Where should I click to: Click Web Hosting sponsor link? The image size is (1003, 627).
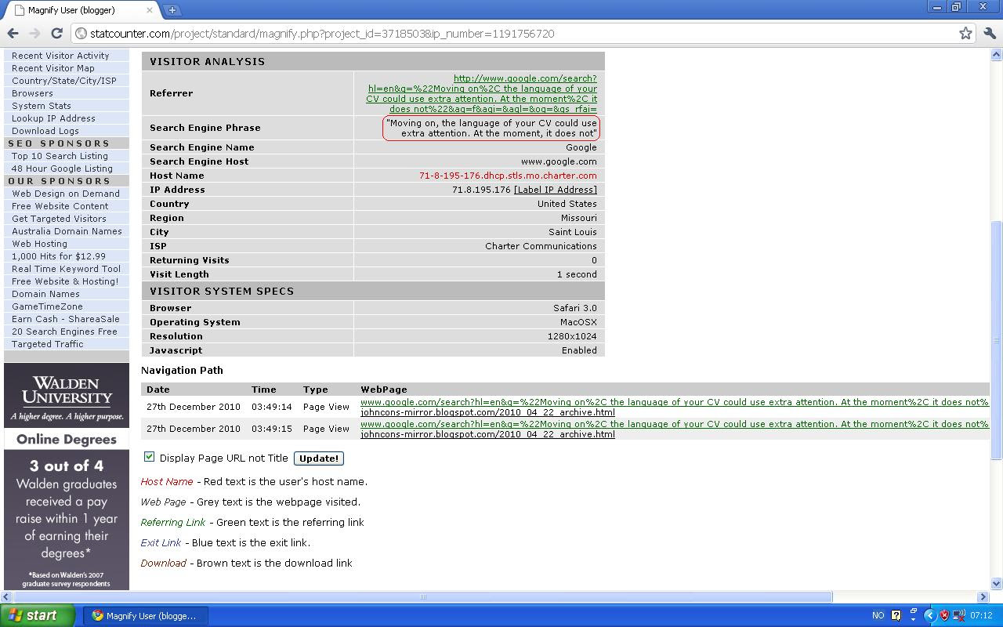coord(39,244)
